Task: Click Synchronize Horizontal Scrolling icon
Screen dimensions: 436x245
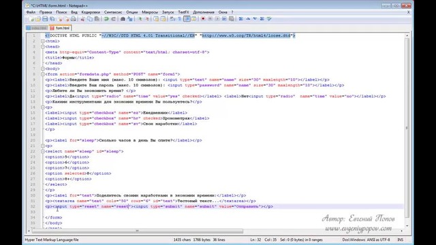Action: point(163,19)
